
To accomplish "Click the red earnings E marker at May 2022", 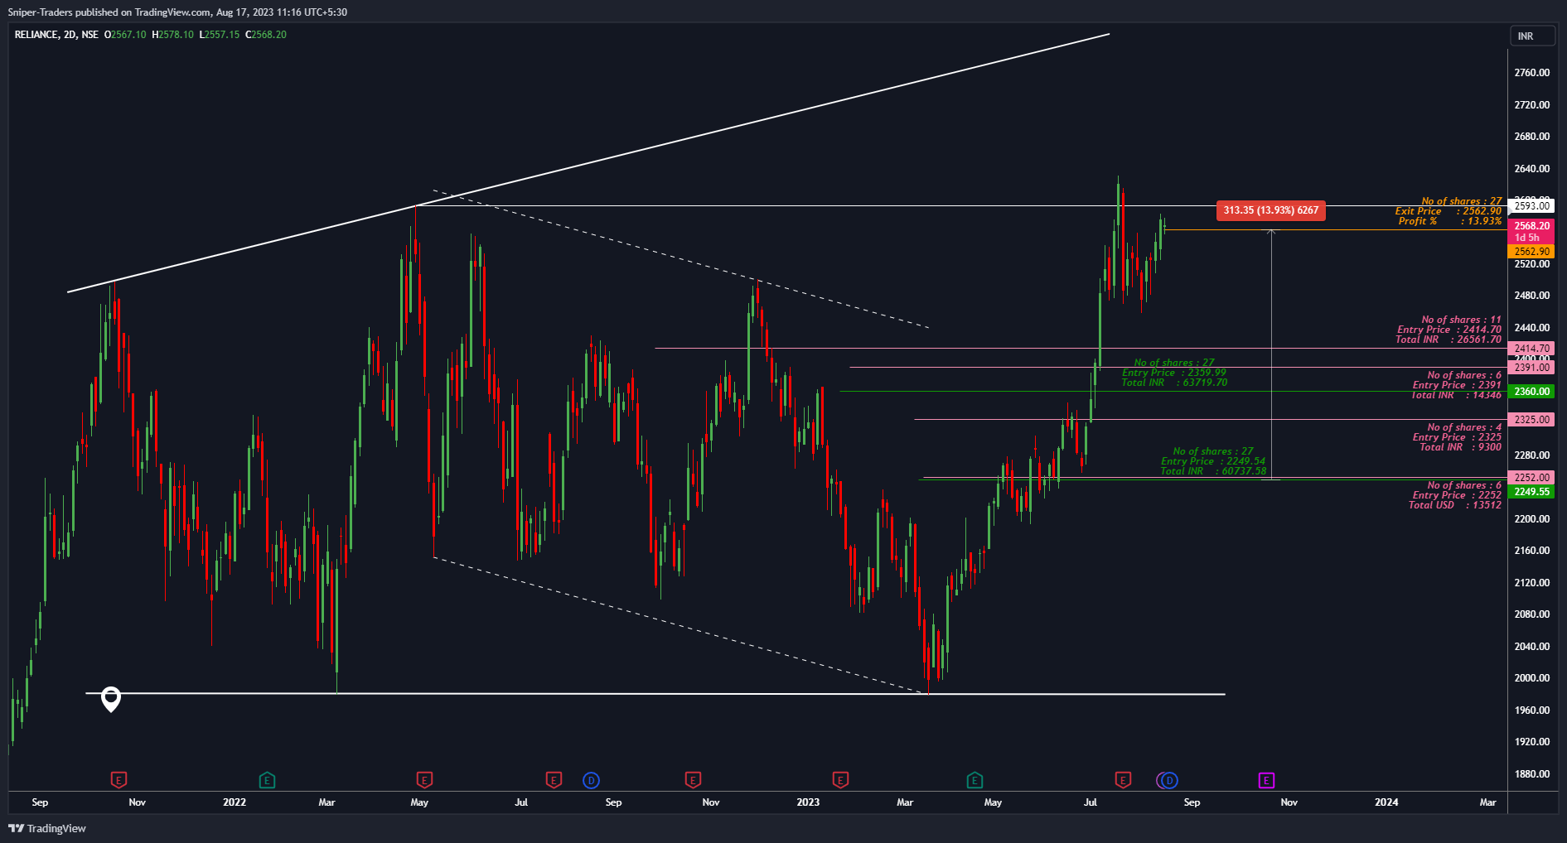I will 424,780.
